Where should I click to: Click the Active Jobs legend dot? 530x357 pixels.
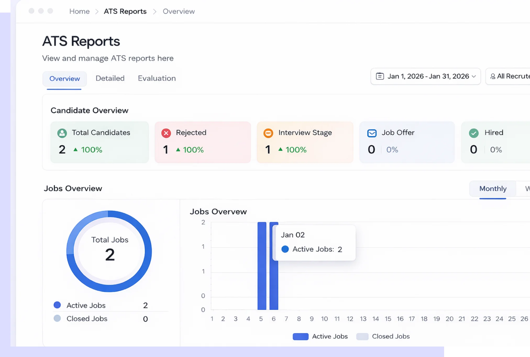click(x=57, y=305)
